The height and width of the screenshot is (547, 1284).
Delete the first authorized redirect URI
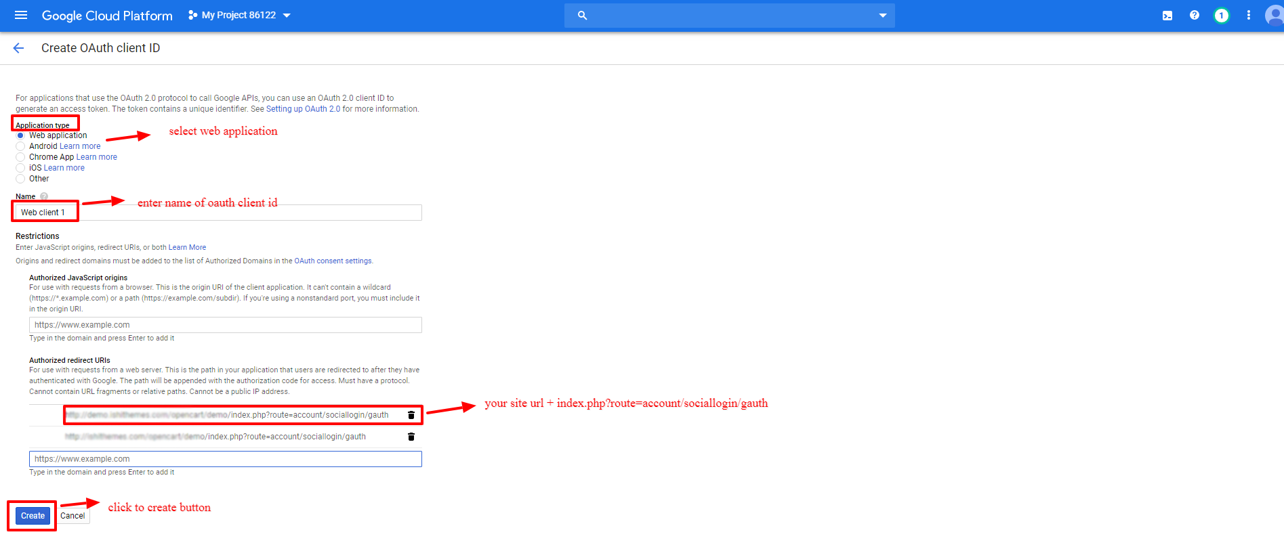pyautogui.click(x=411, y=415)
